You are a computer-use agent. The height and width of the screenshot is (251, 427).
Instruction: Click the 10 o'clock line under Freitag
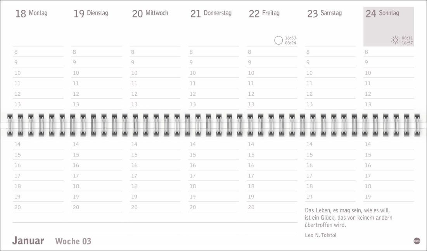[271, 73]
